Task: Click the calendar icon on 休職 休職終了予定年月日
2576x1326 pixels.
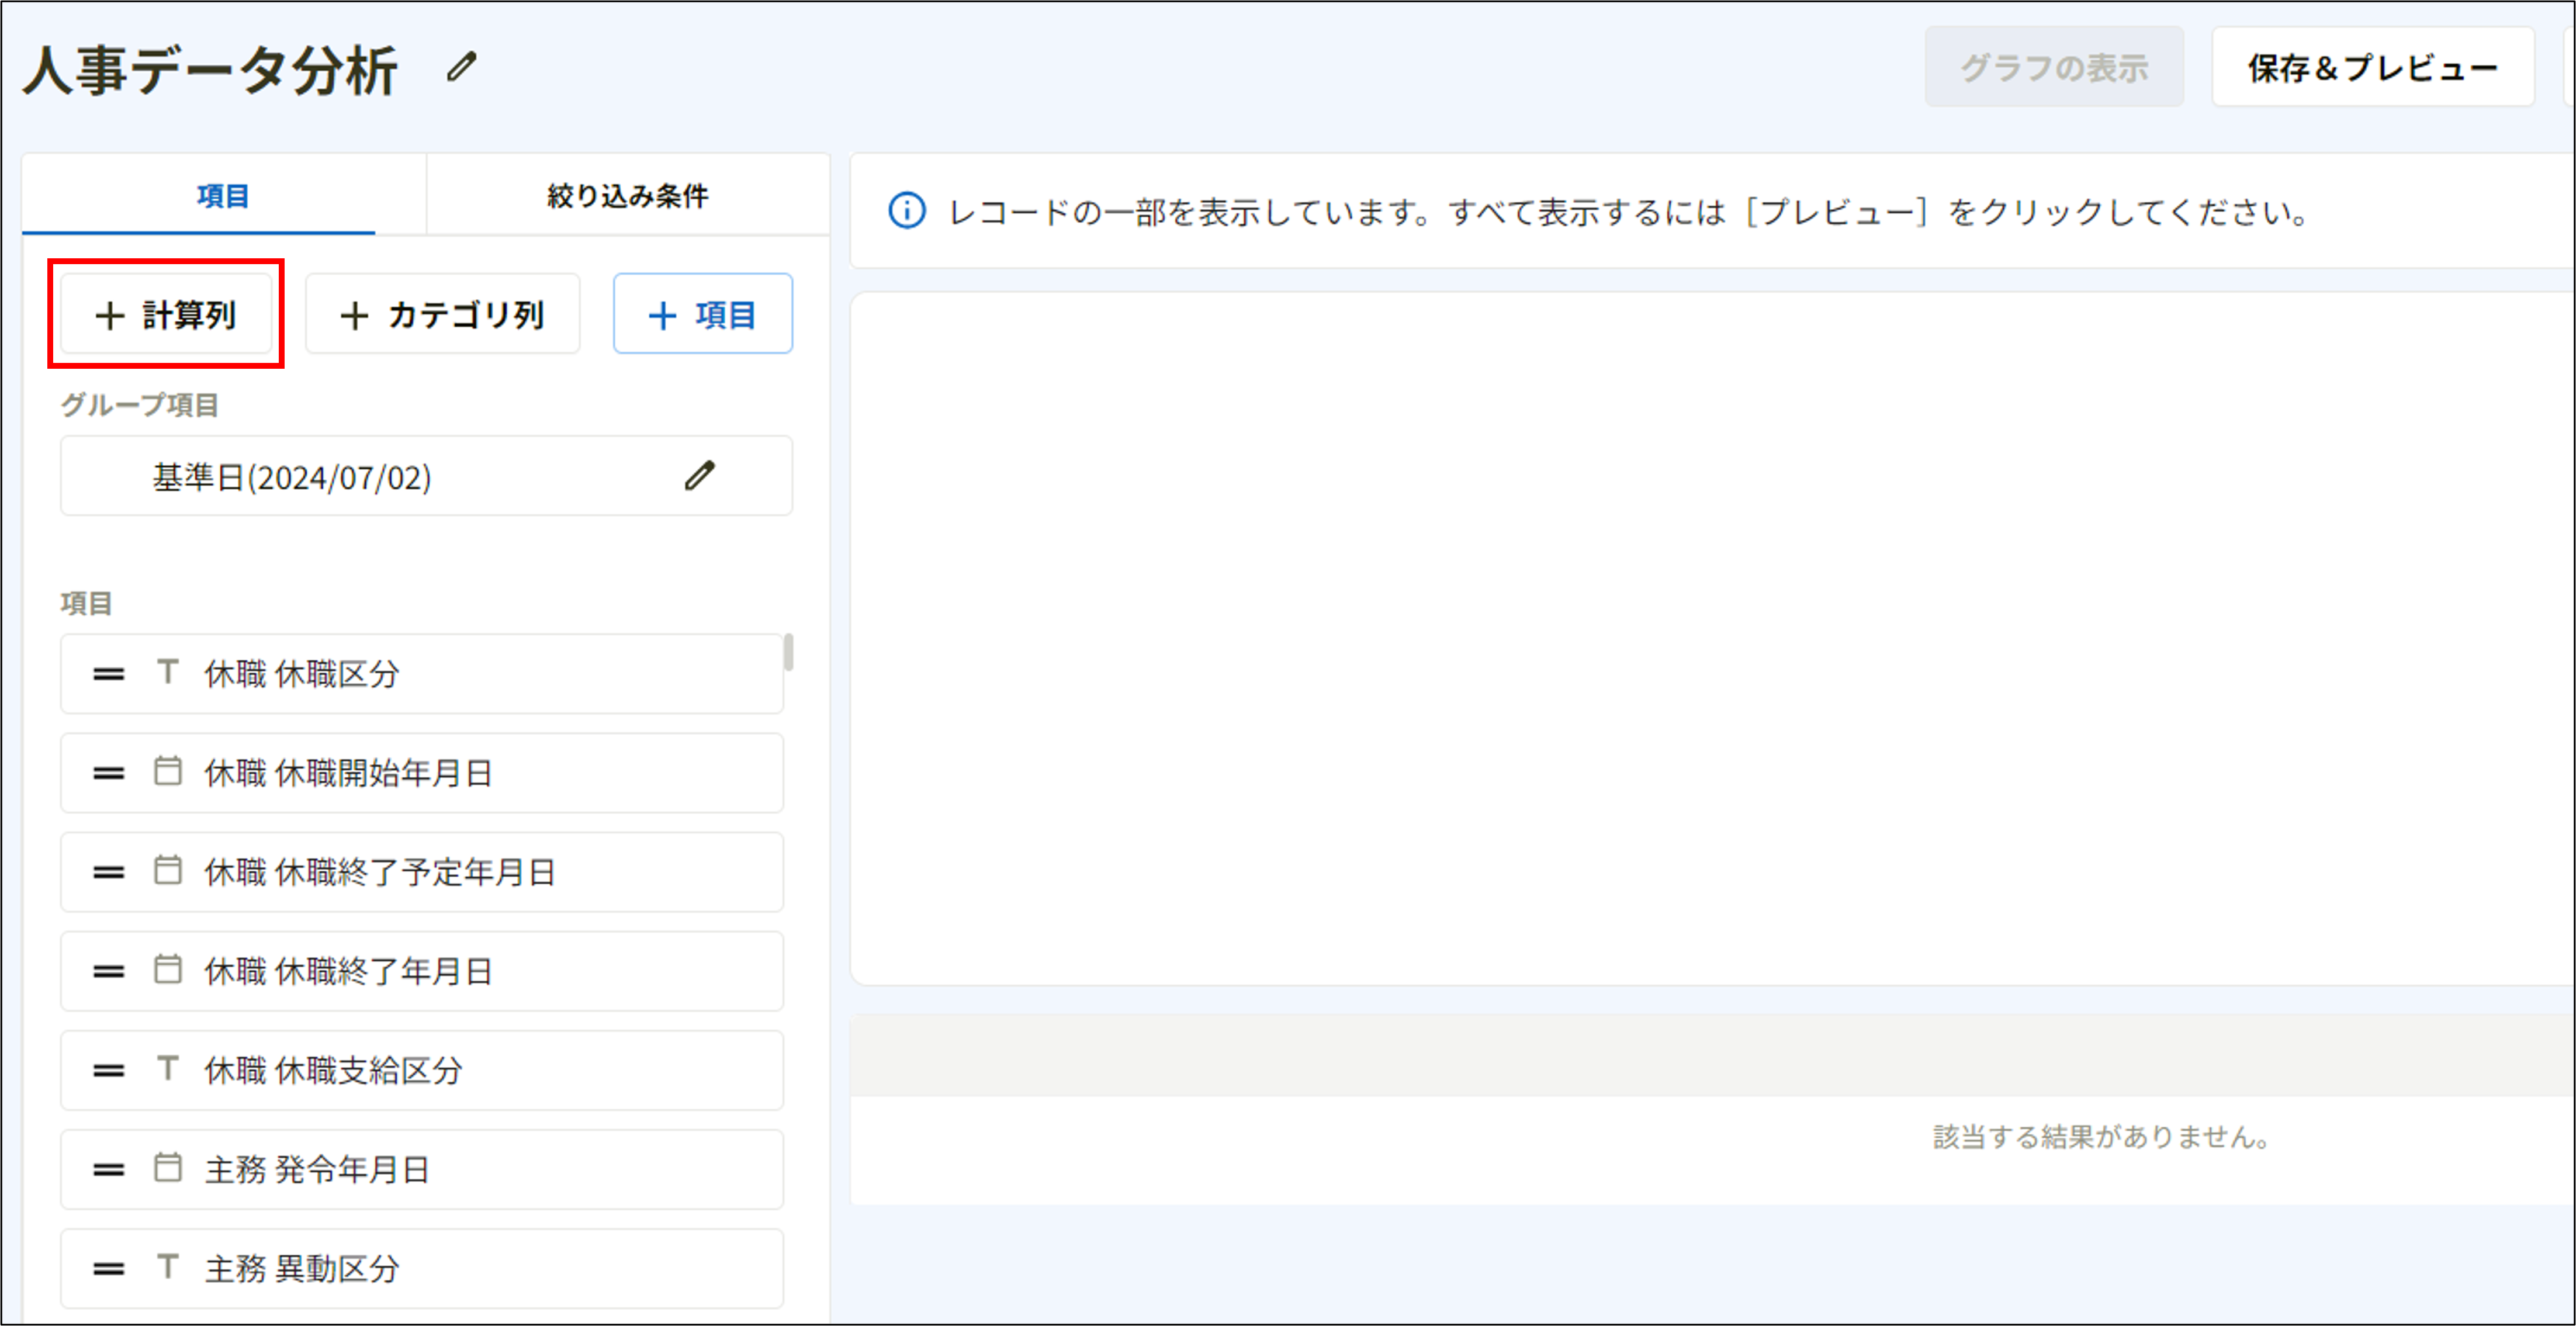Action: coord(167,872)
